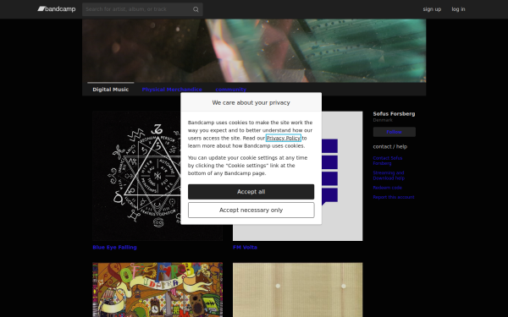
Task: Switch to the Physical Merchandise tab
Action: [x=172, y=90]
